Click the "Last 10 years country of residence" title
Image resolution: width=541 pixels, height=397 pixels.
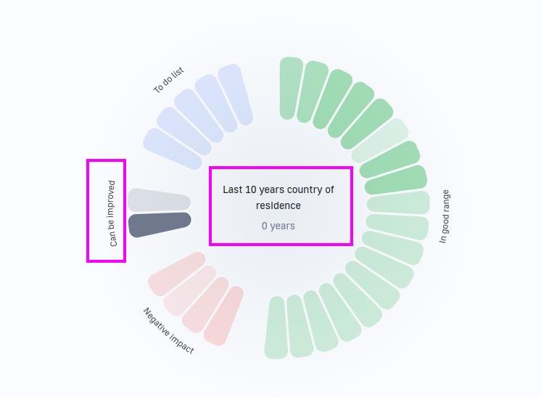point(278,197)
